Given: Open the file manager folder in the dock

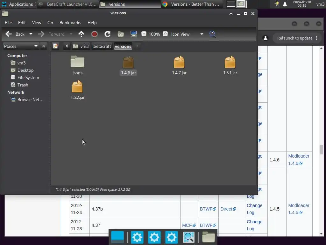Looking at the screenshot, I should point(208,237).
